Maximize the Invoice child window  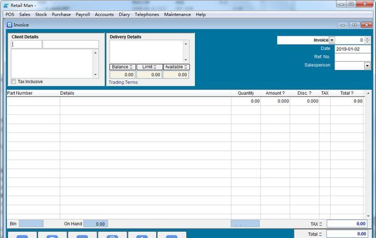coord(355,25)
